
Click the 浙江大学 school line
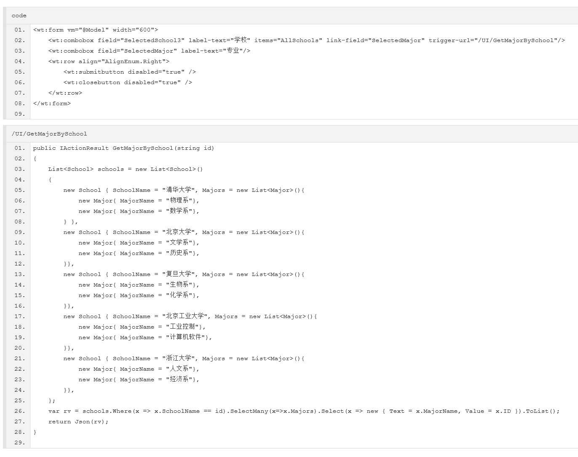184,359
